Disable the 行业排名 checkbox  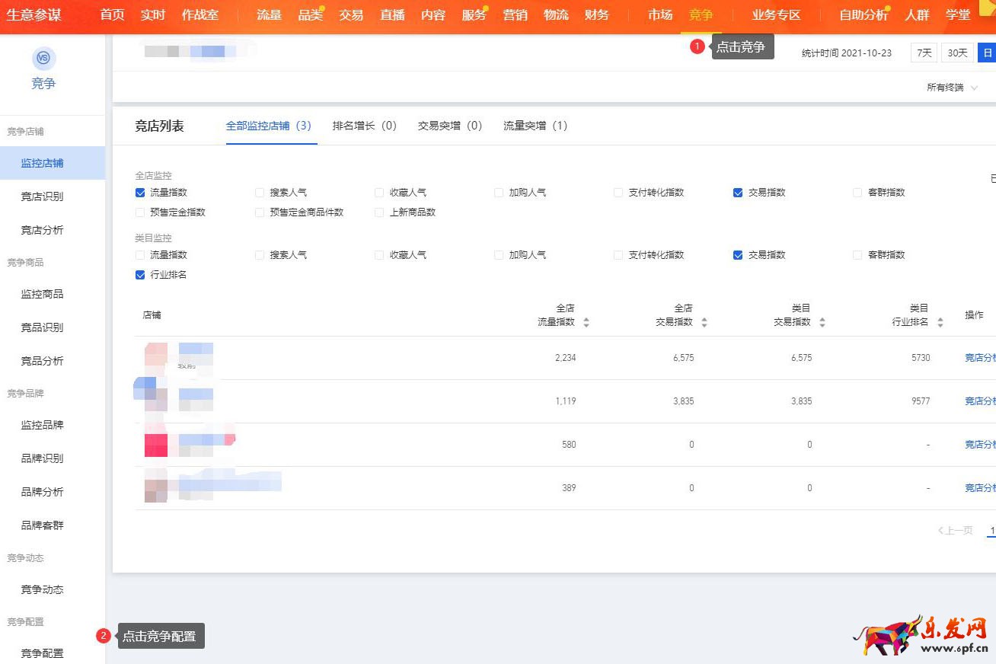click(139, 275)
